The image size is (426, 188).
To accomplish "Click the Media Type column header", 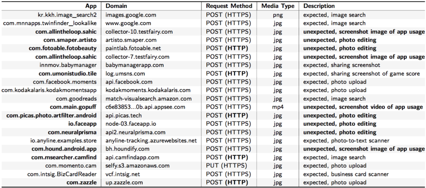I will [278, 6].
